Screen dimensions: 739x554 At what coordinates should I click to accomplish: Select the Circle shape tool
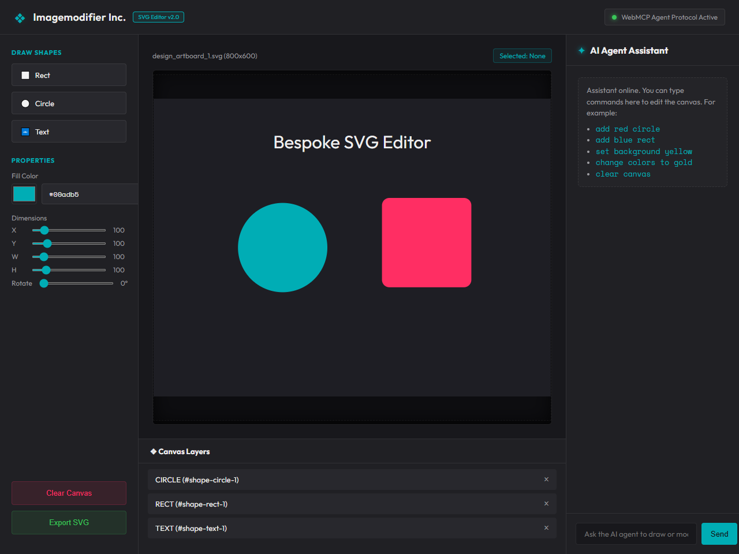[x=69, y=103]
